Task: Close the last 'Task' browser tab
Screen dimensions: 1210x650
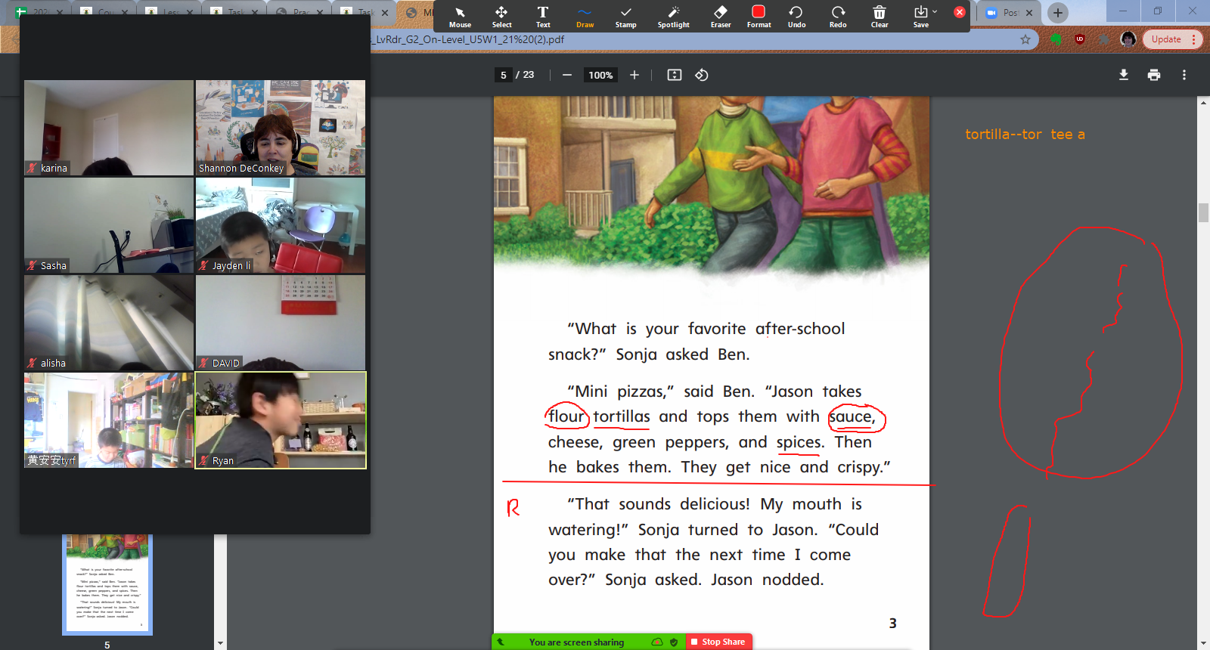Action: (x=385, y=12)
